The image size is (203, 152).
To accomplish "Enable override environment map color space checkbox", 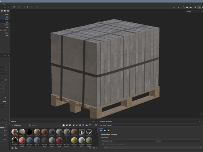I will pyautogui.click(x=103, y=144).
